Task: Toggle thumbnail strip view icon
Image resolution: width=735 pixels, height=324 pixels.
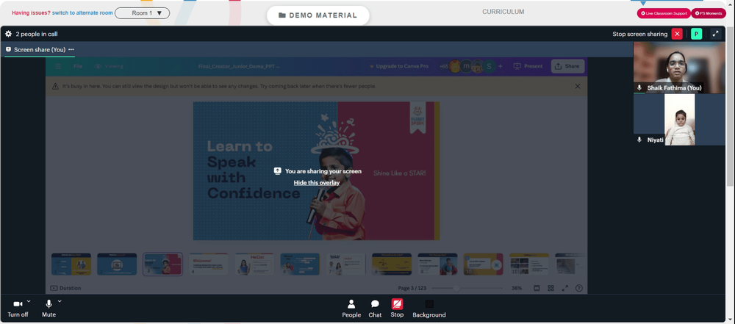Action: 537,288
